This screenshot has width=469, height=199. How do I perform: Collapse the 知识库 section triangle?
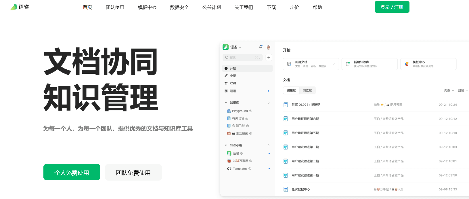pos(226,103)
